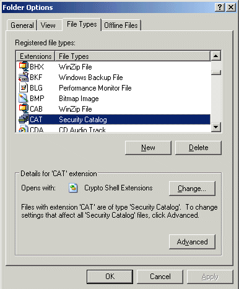Click the New button
239x289 pixels.
[x=148, y=148]
